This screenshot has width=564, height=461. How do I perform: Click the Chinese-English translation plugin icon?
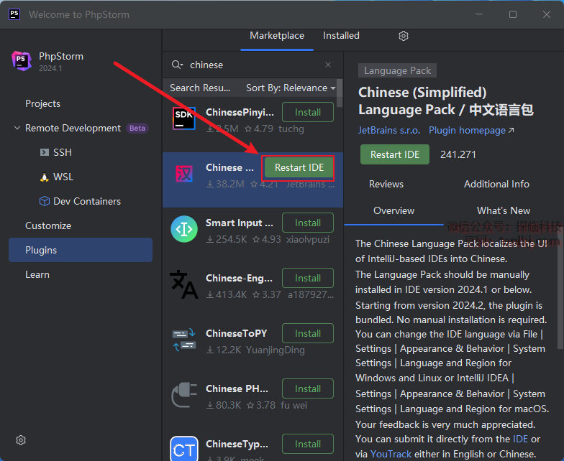coord(184,285)
